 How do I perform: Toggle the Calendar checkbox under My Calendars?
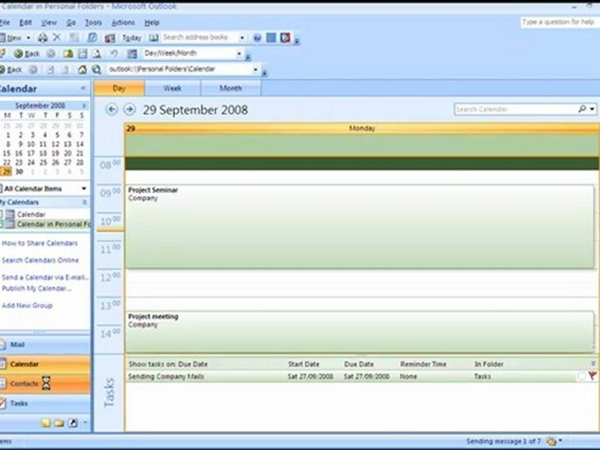tap(1, 214)
